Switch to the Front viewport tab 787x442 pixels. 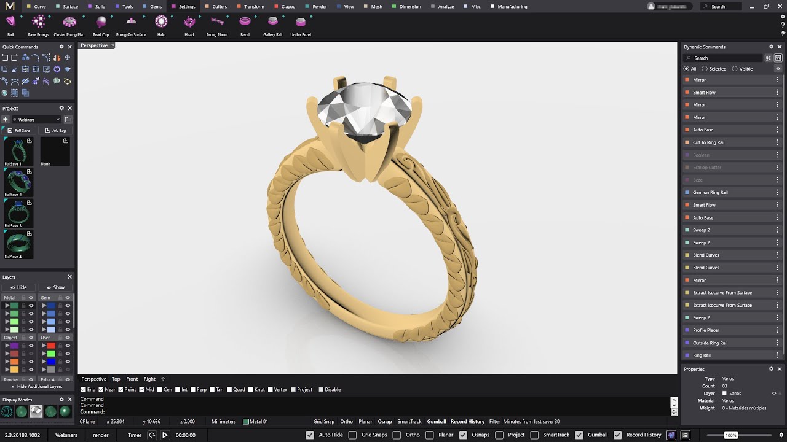point(132,379)
